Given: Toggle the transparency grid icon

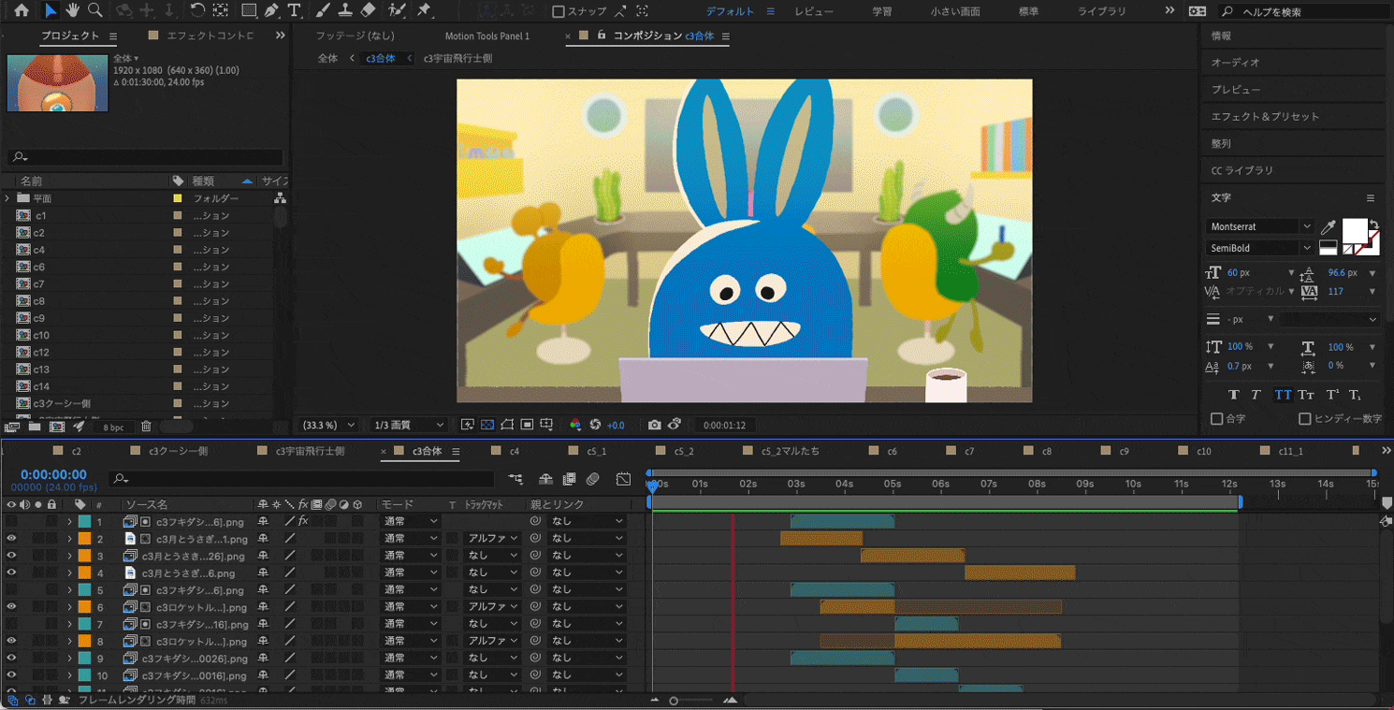Looking at the screenshot, I should 487,425.
